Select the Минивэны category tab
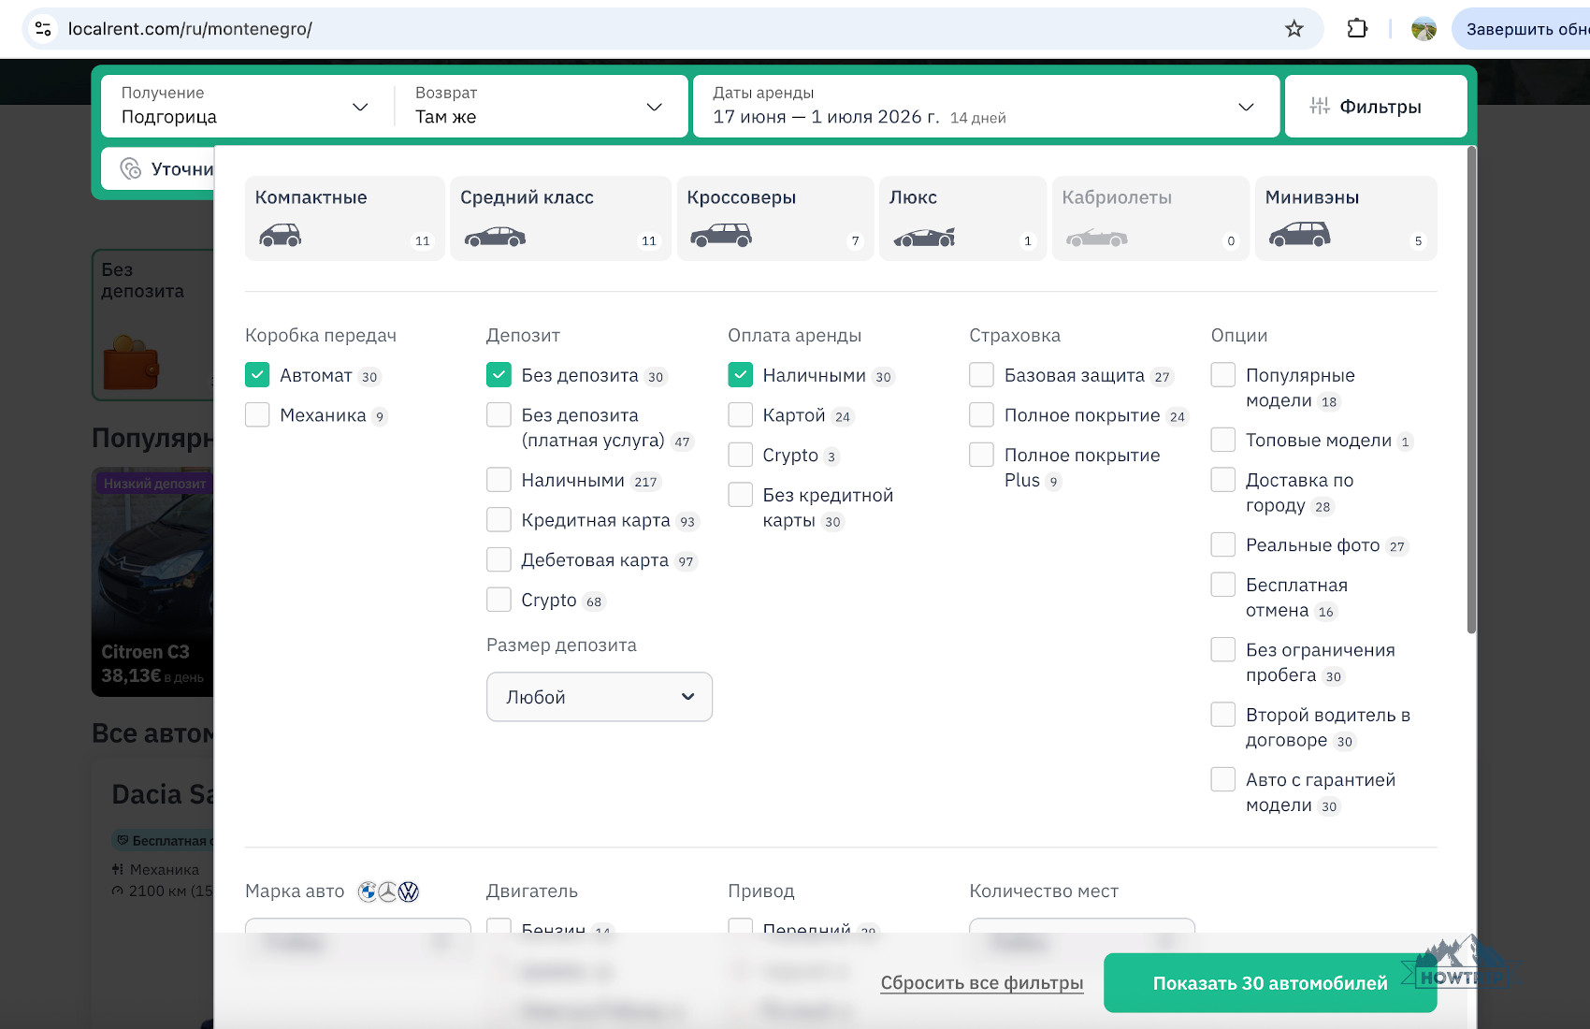 coord(1346,218)
